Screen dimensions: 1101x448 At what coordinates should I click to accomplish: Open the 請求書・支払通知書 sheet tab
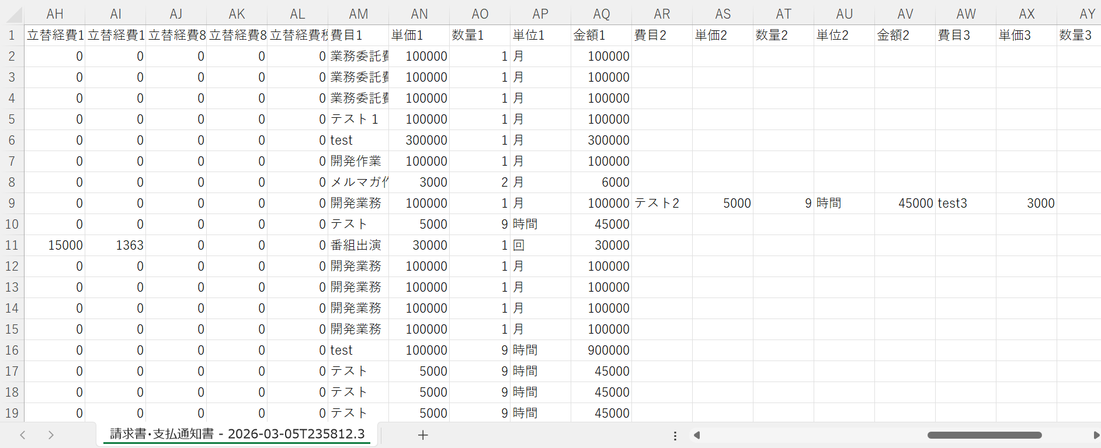pos(237,434)
